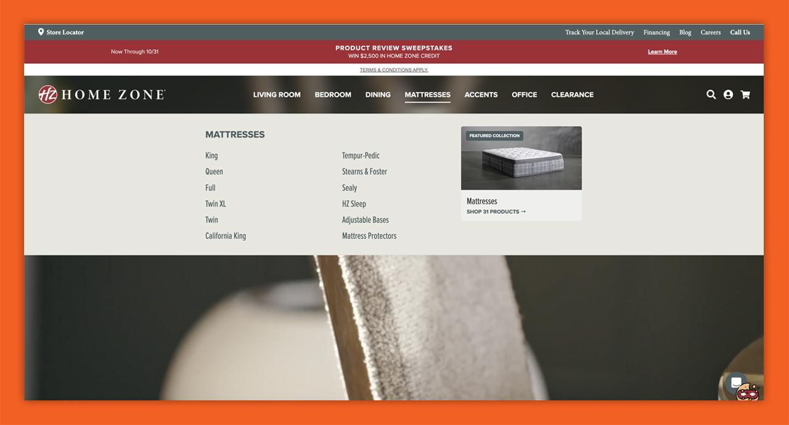View the shopping cart icon
789x425 pixels.
coord(745,94)
